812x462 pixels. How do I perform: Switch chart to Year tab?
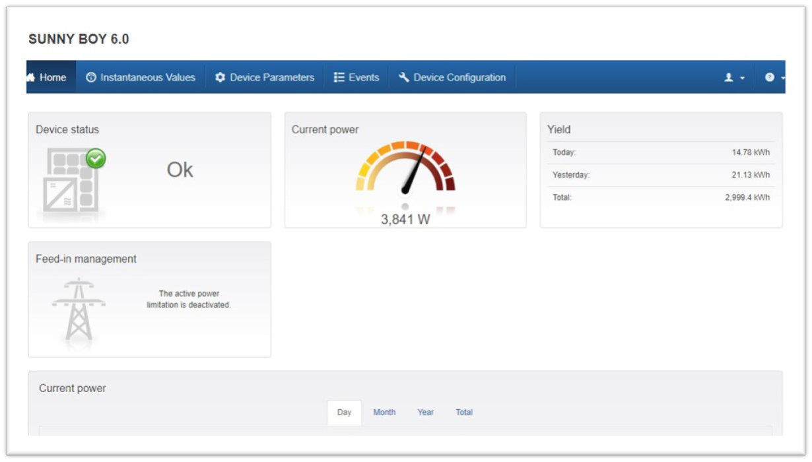pos(426,412)
